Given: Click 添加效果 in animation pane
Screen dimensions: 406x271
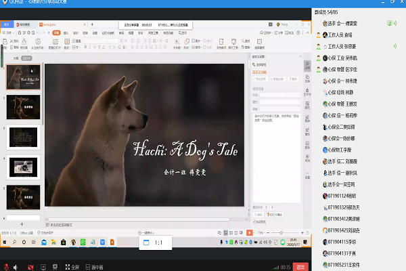Looking at the screenshot, I should tap(261, 79).
